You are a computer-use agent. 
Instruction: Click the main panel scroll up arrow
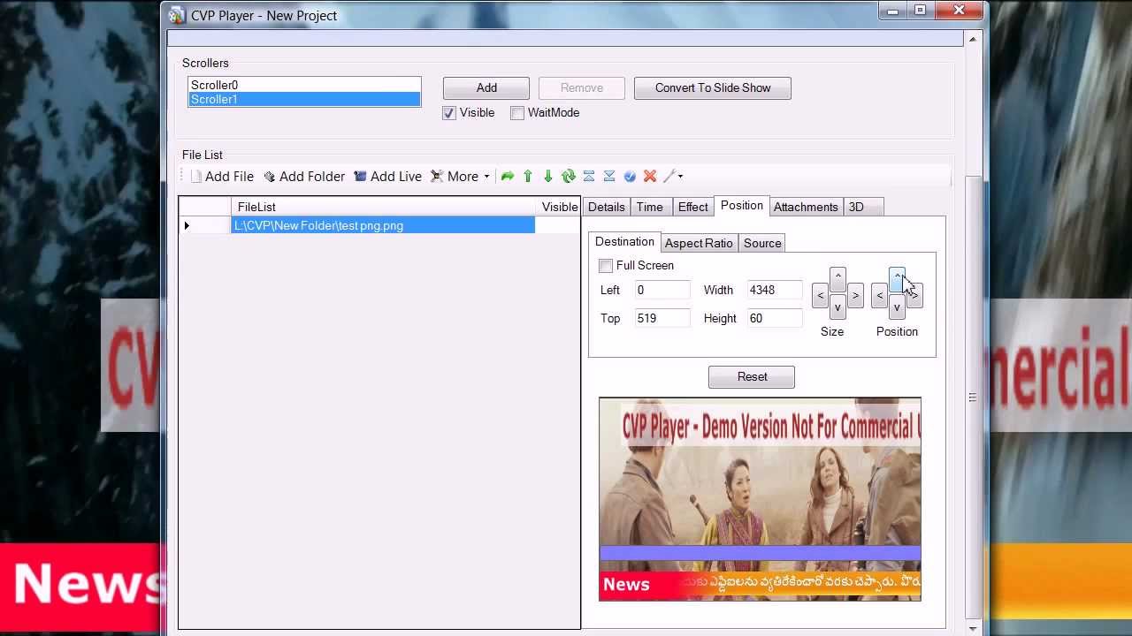tap(973, 40)
